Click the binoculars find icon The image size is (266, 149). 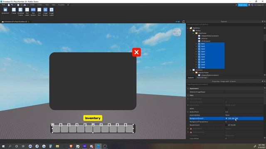[x=25, y=5]
